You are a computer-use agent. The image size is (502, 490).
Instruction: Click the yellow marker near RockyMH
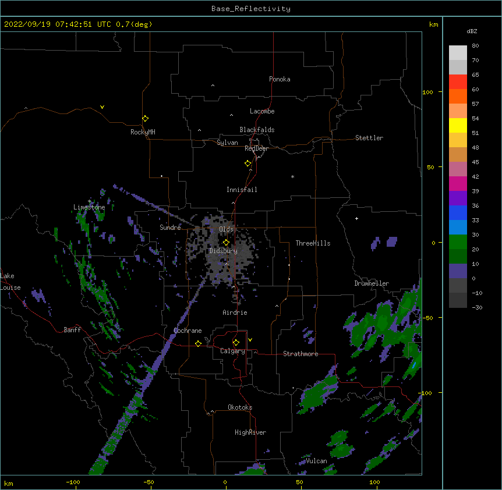[x=145, y=119]
